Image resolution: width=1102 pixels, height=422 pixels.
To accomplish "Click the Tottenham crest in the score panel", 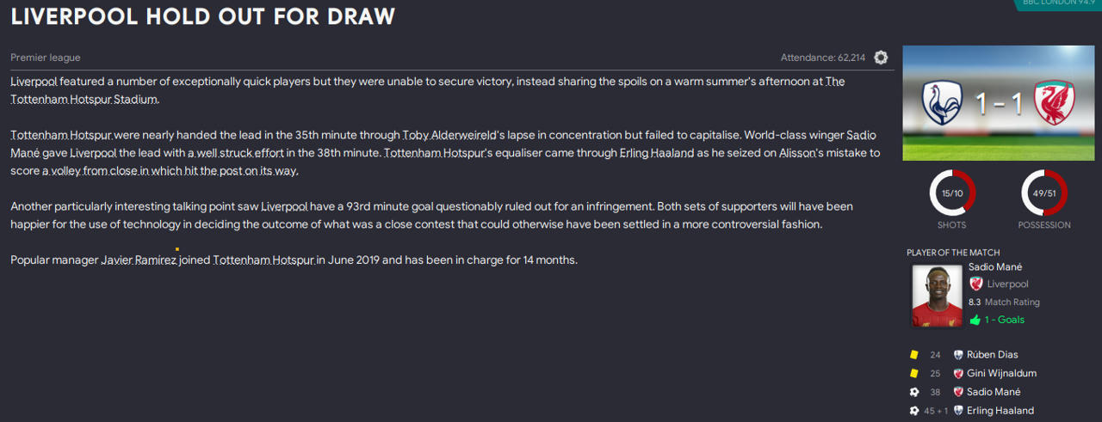I will click(940, 102).
